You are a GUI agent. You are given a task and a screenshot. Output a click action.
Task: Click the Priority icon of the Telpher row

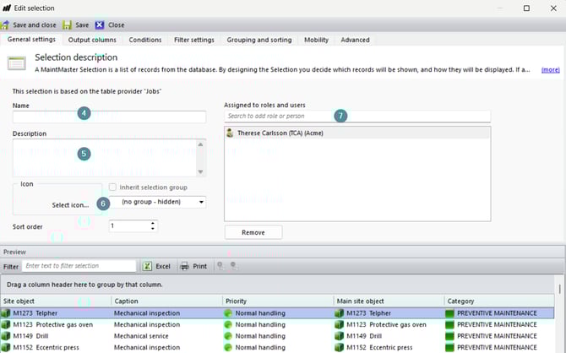[228, 313]
